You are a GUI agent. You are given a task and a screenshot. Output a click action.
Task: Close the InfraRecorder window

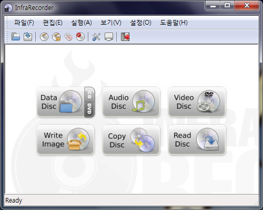247,6
